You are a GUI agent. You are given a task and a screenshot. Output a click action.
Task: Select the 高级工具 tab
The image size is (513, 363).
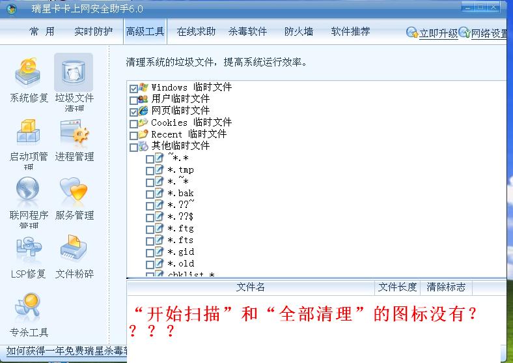[145, 31]
